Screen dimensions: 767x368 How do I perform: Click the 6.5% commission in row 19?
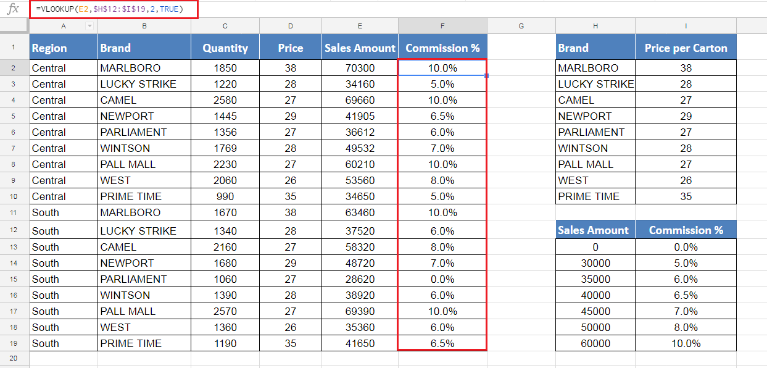[442, 343]
